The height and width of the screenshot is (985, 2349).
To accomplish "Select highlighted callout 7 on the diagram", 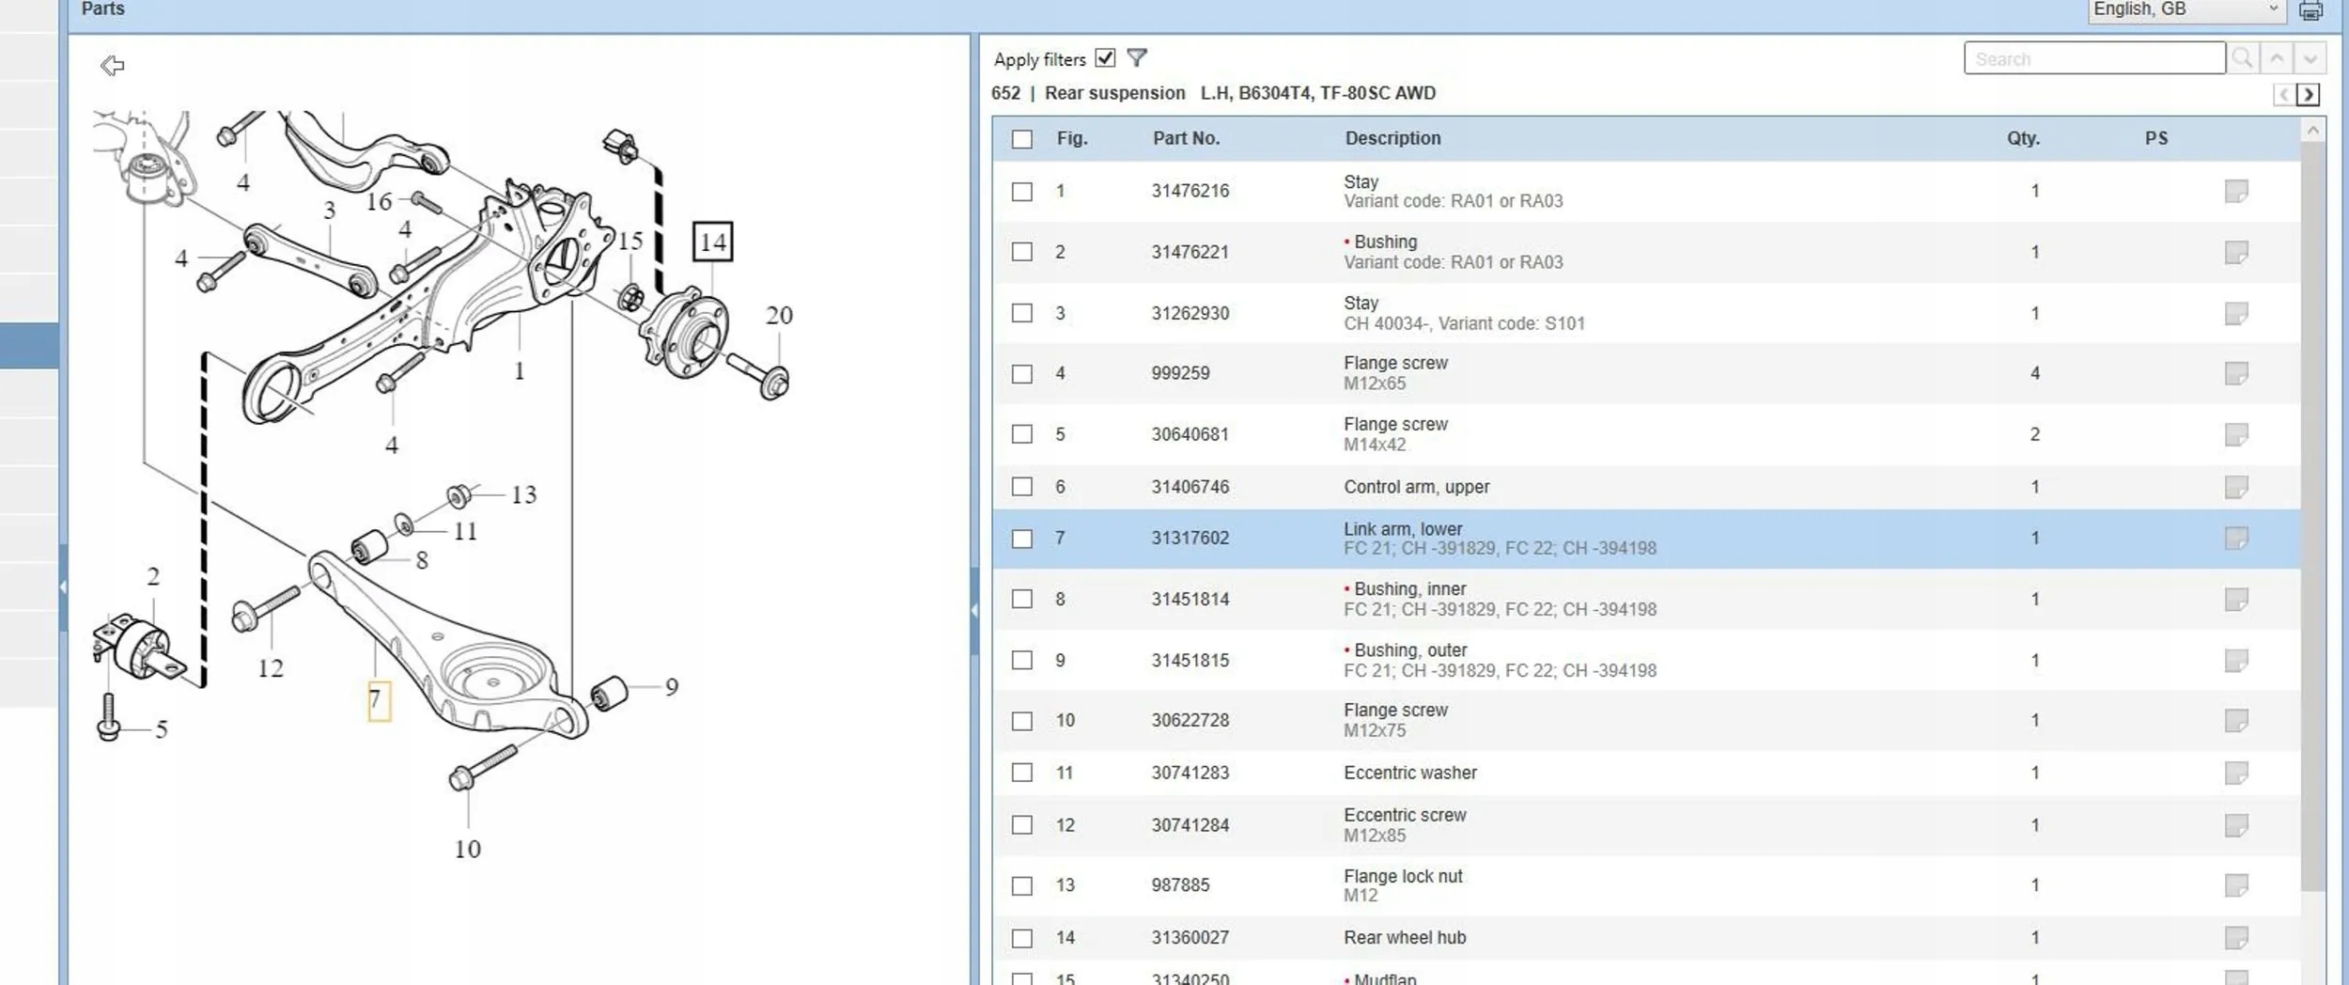I will point(379,700).
